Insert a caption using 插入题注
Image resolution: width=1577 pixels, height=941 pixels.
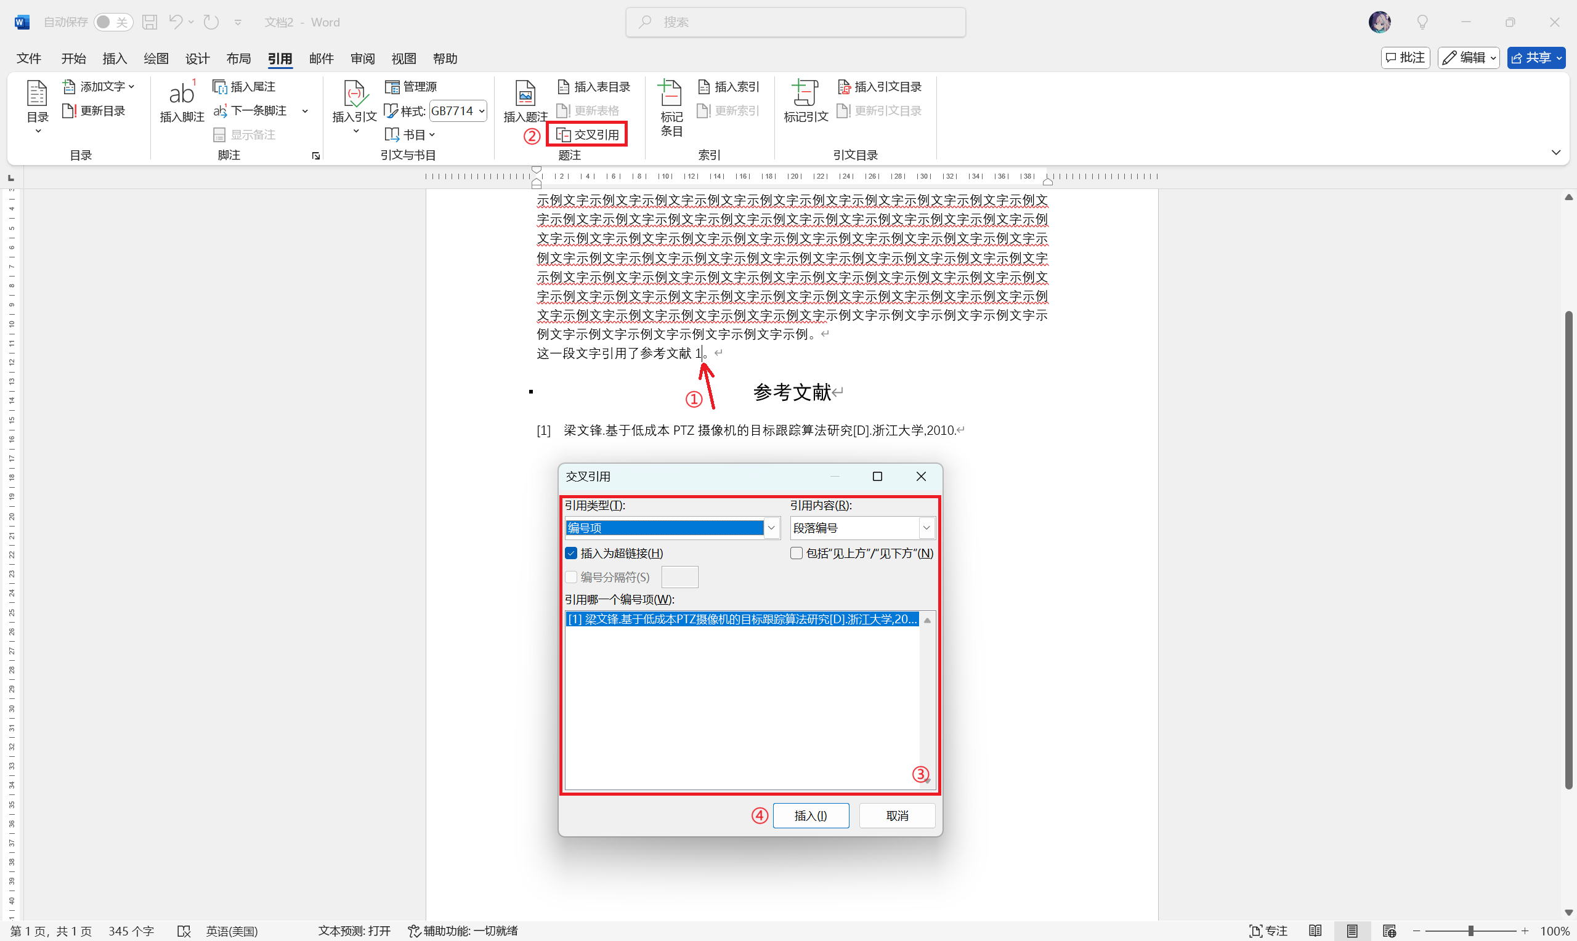pyautogui.click(x=524, y=102)
